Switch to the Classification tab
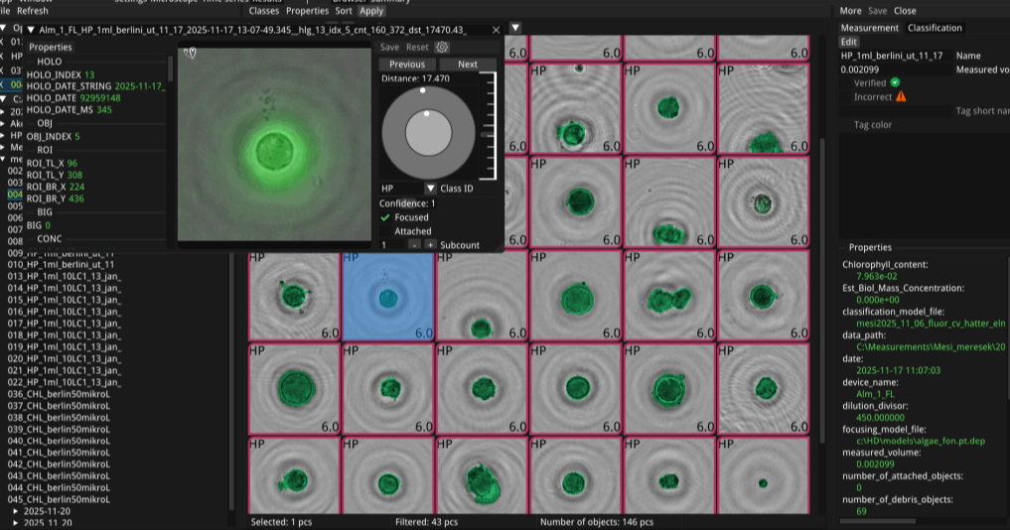Image resolution: width=1010 pixels, height=530 pixels. coord(935,28)
